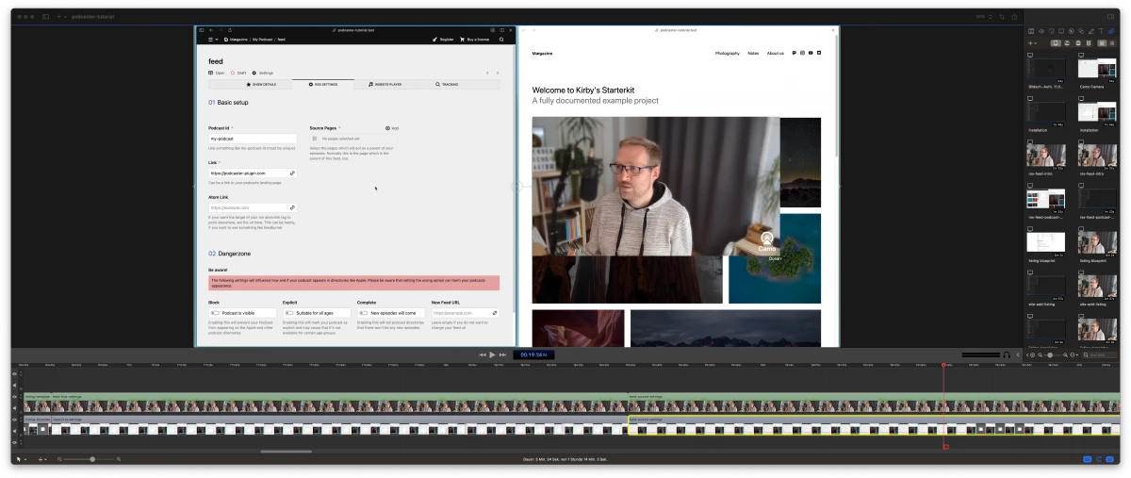Image resolution: width=1131 pixels, height=478 pixels.
Task: Open the add menu next to sidebar icon
Action: [x=60, y=17]
